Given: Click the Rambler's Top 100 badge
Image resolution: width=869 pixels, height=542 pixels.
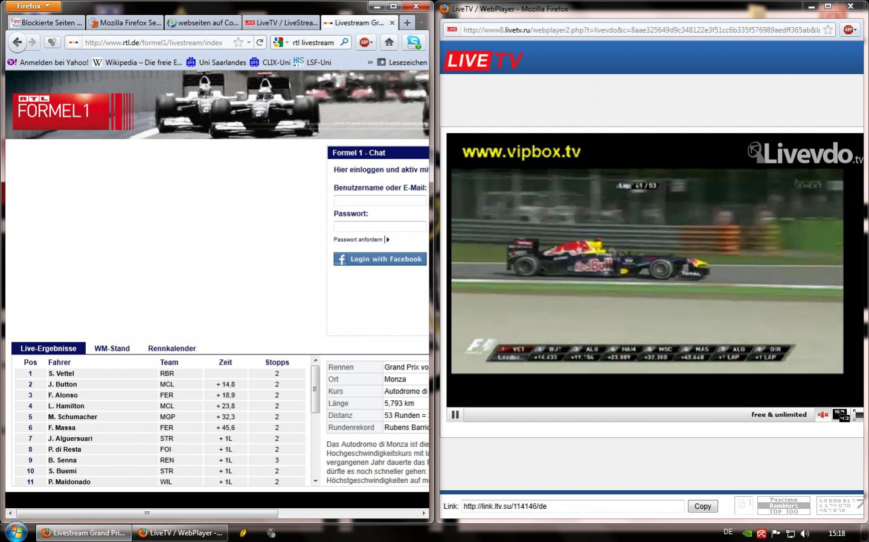Looking at the screenshot, I should pyautogui.click(x=783, y=505).
